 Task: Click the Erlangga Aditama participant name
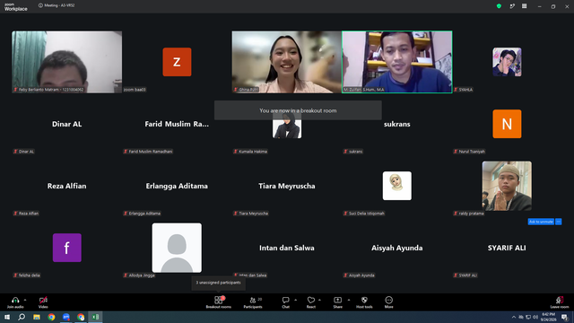point(177,186)
